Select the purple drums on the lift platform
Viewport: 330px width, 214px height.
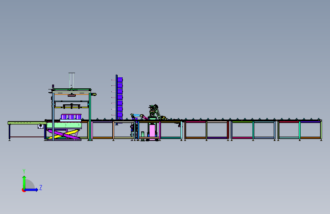click(71, 117)
